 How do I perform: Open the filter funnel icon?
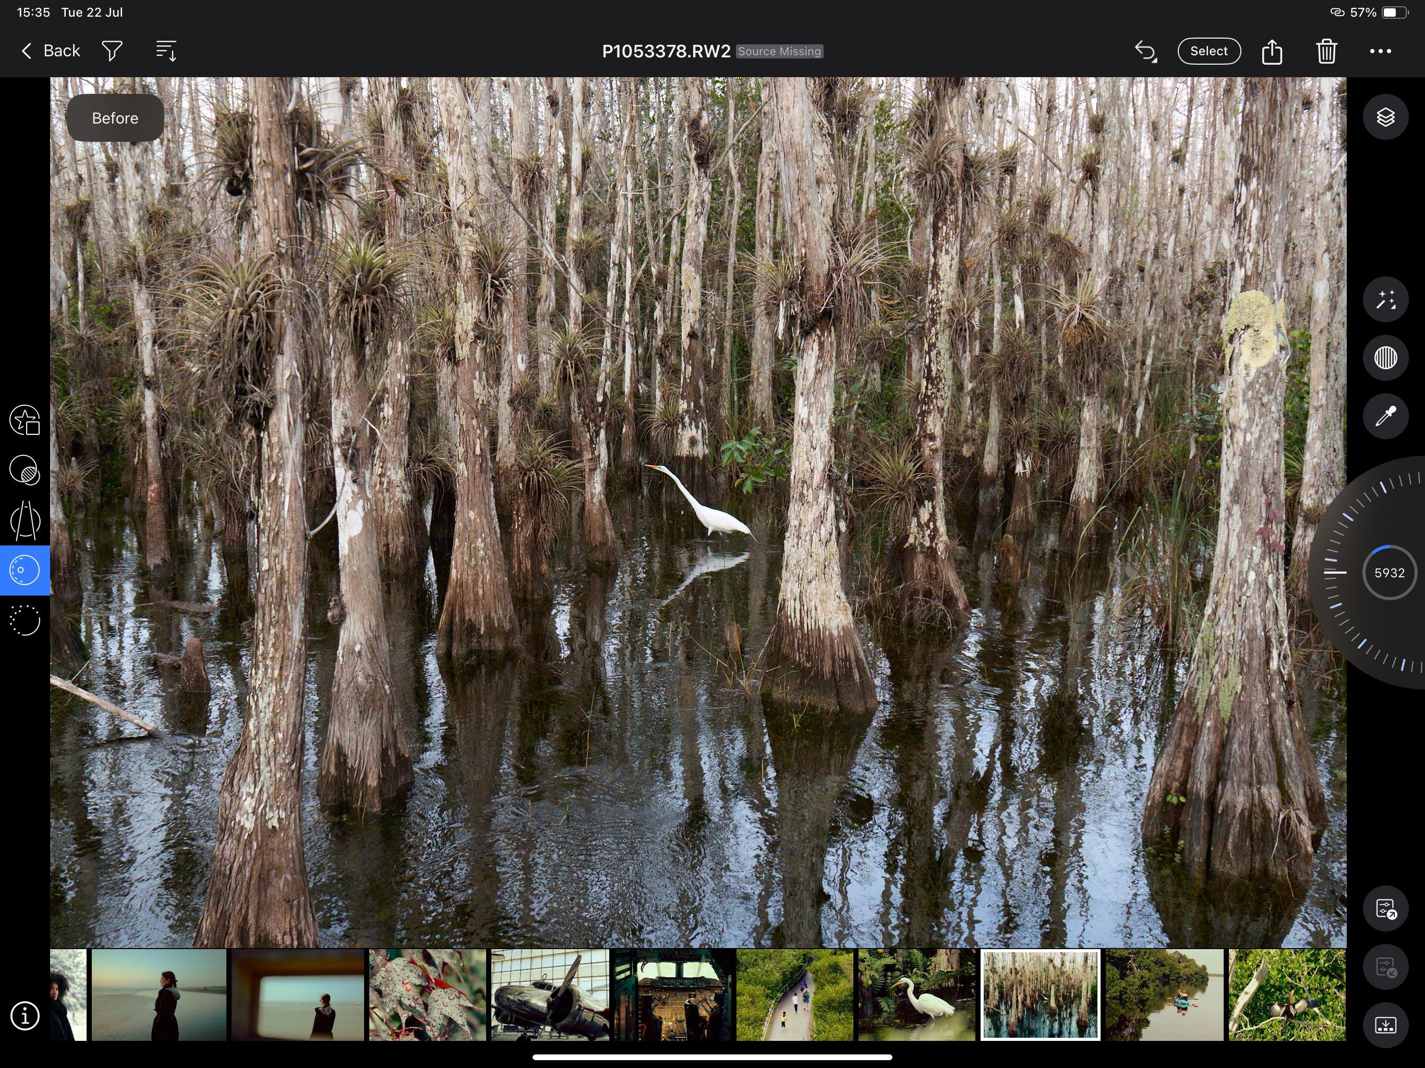coord(112,51)
